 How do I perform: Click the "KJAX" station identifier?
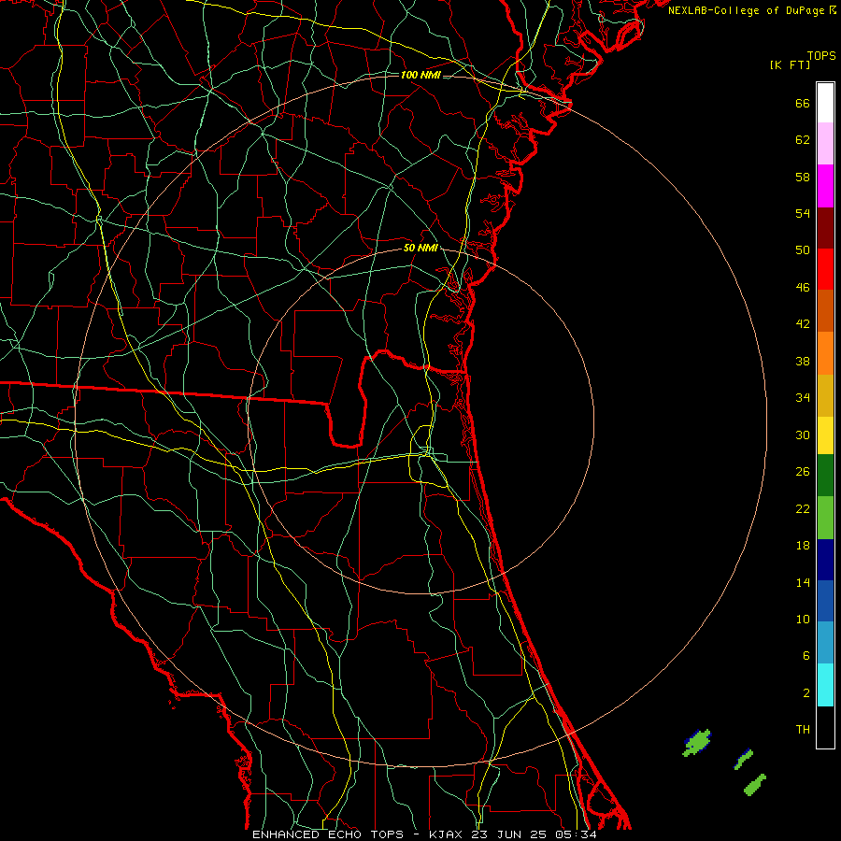pos(447,834)
